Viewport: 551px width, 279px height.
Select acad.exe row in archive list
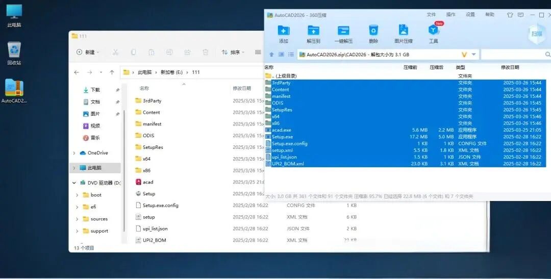coord(405,130)
